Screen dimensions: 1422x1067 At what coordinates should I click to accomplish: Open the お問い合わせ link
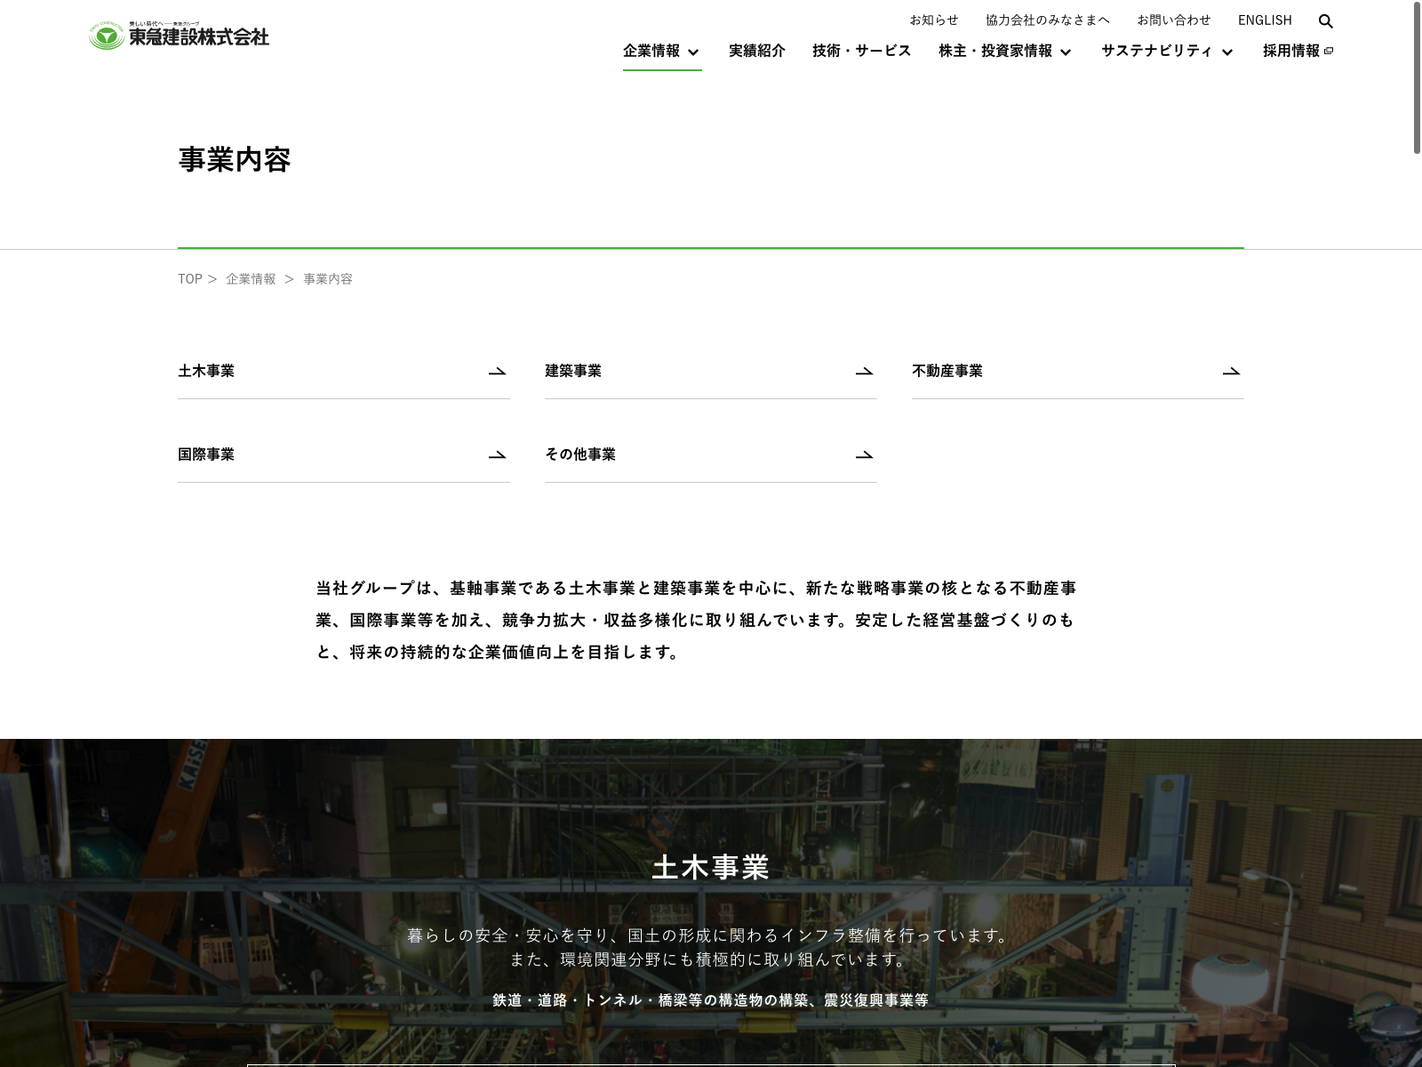coord(1173,20)
